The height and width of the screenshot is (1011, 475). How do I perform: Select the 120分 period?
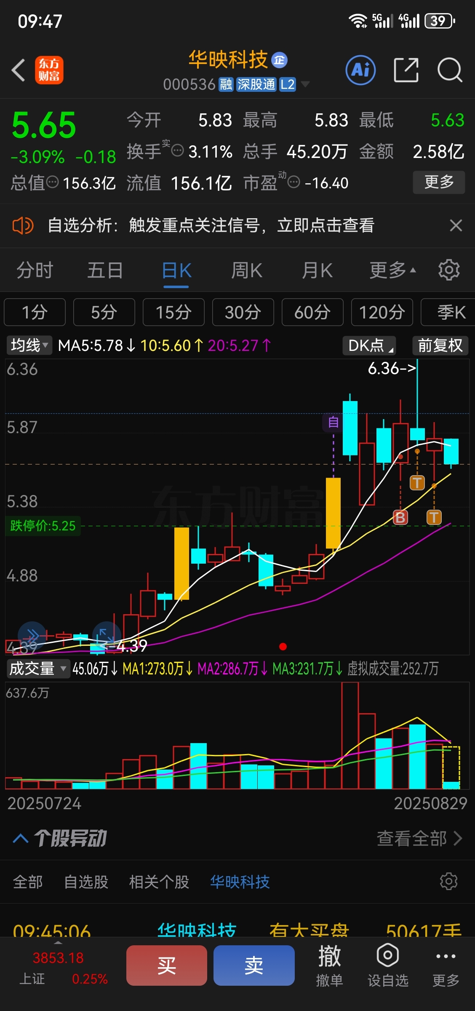pyautogui.click(x=382, y=312)
